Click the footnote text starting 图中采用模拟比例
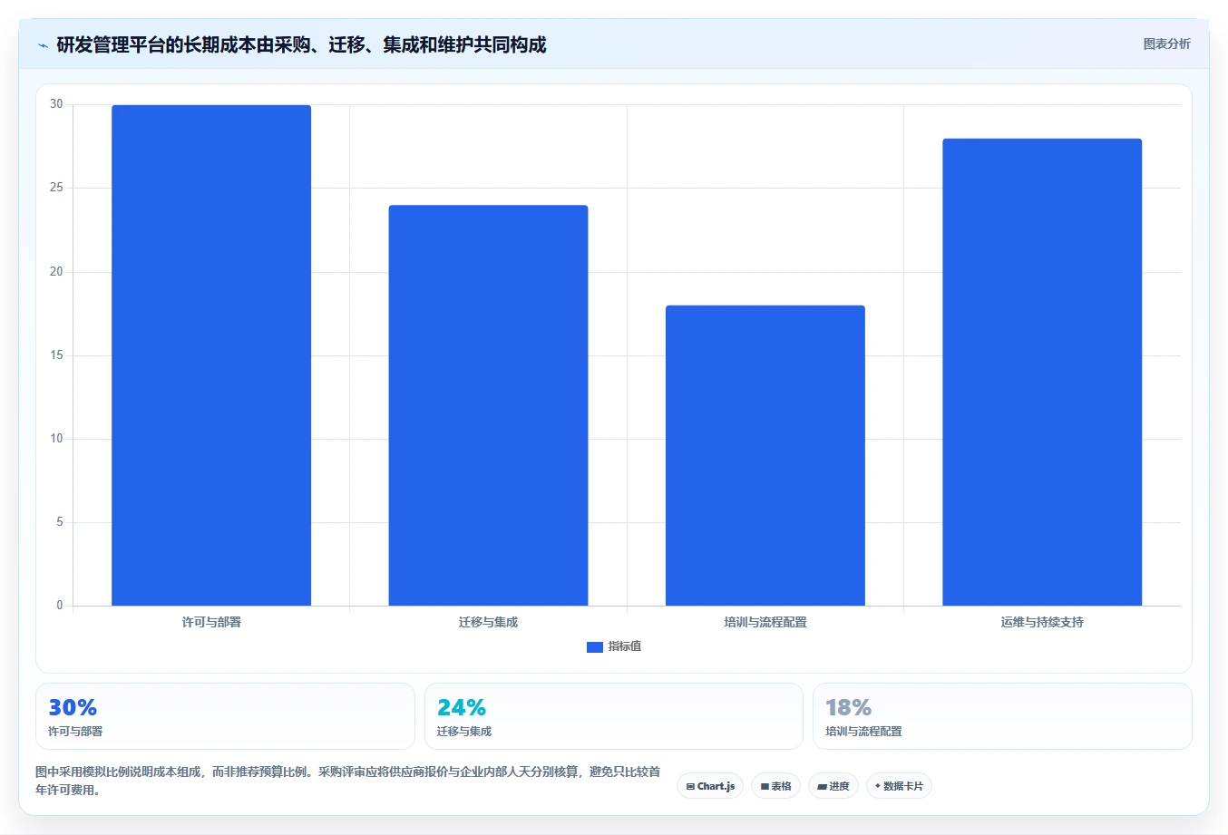The height and width of the screenshot is (835, 1228). pos(348,781)
